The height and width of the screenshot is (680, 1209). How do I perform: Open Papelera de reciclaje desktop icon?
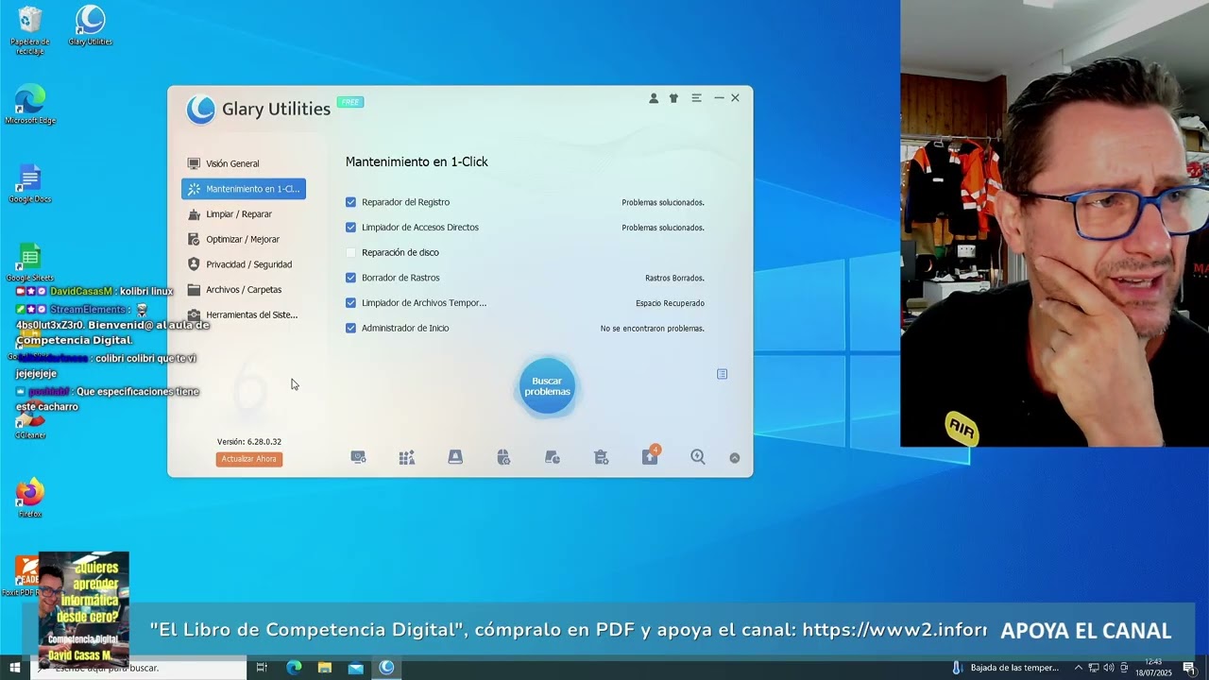click(30, 30)
